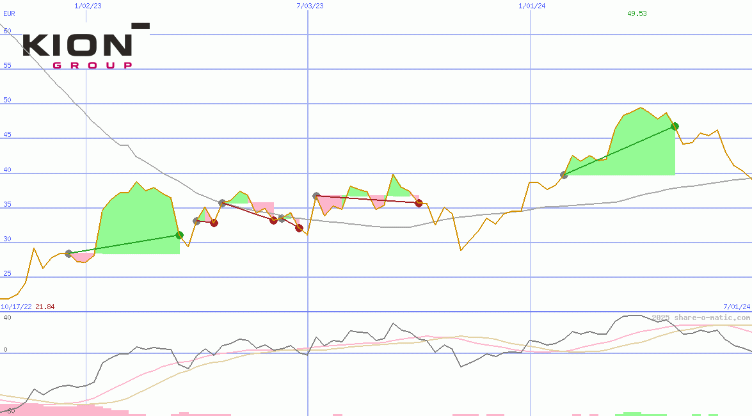Click the gray entry marker right after 7/03/23 line
This screenshot has height=416, width=752.
pos(316,196)
